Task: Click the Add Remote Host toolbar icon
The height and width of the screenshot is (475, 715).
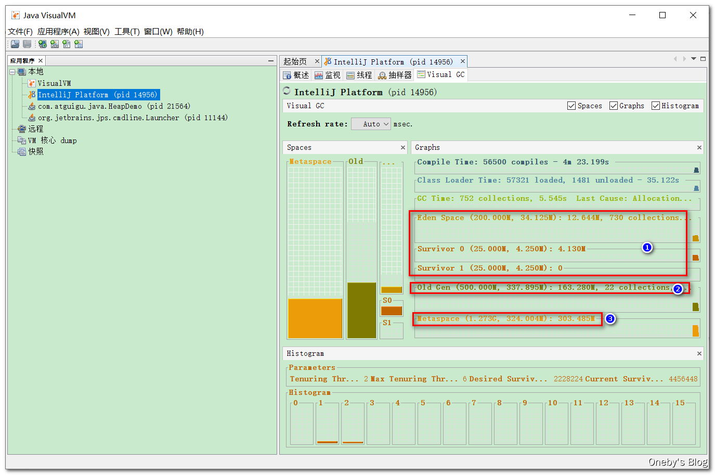Action: pos(43,44)
